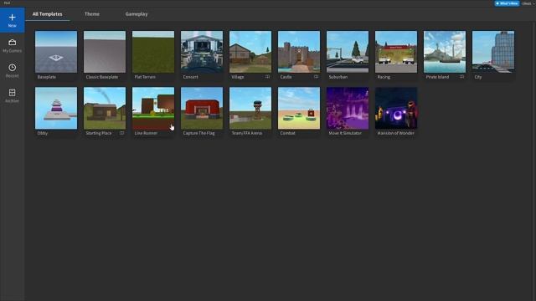Open My Games from the sidebar

12,45
